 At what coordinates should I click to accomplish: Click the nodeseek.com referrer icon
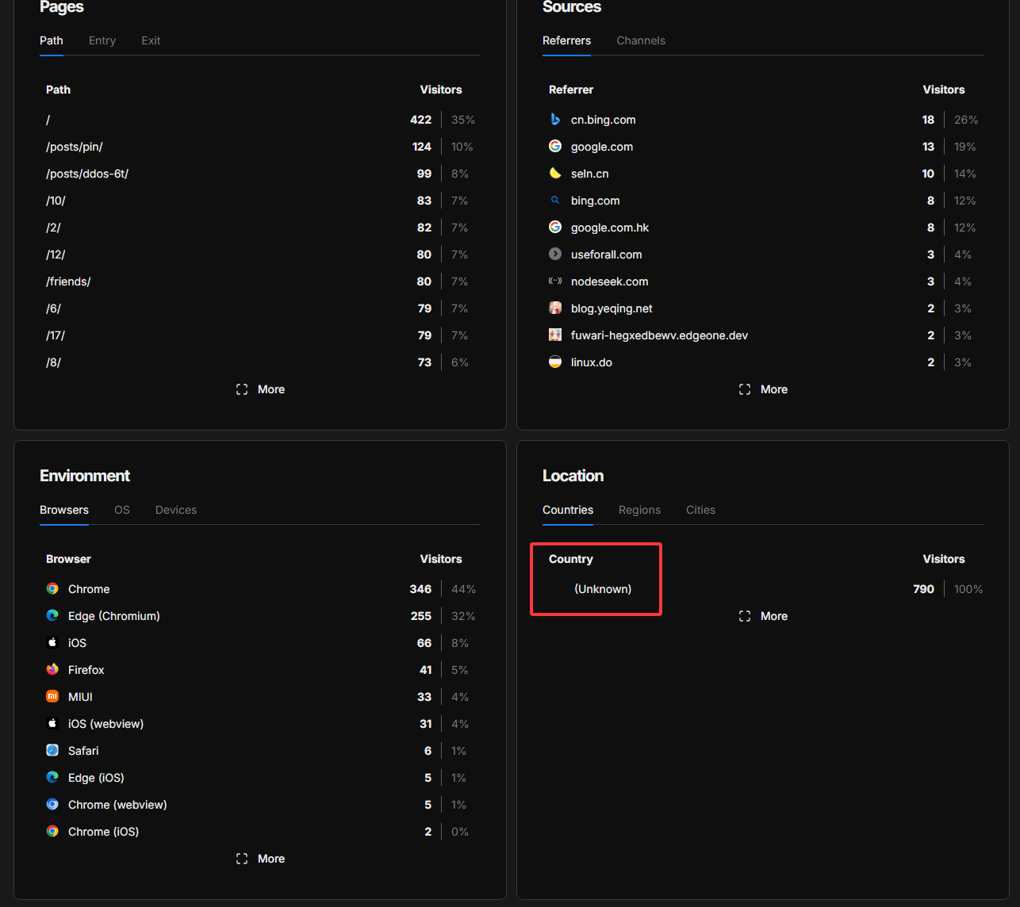tap(555, 281)
